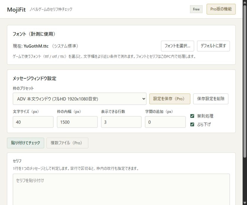Open the 複数ファイル (Pro) tab
The height and width of the screenshot is (205, 247).
coord(67,143)
